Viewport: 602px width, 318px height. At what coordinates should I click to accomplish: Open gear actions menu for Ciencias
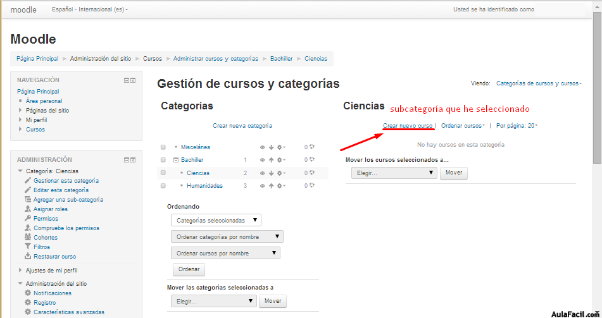(281, 173)
